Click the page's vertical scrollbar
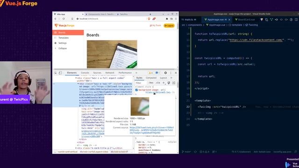 click(x=178, y=26)
